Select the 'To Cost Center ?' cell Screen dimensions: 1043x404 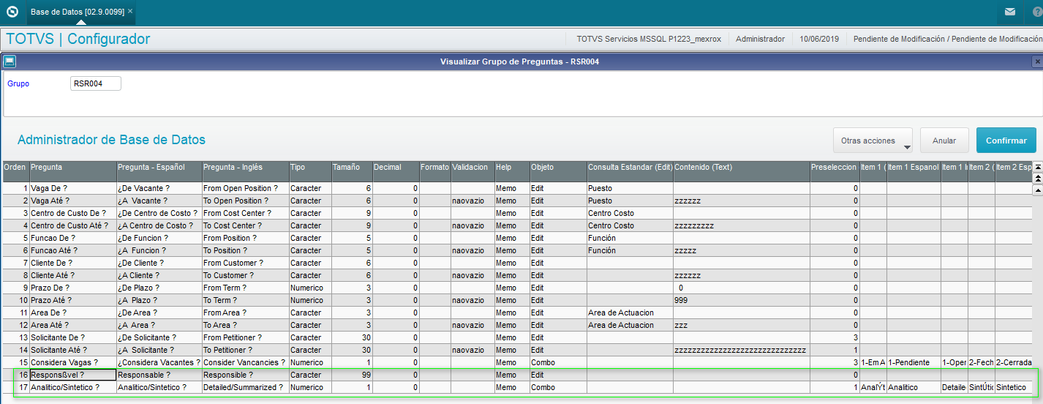click(x=245, y=225)
